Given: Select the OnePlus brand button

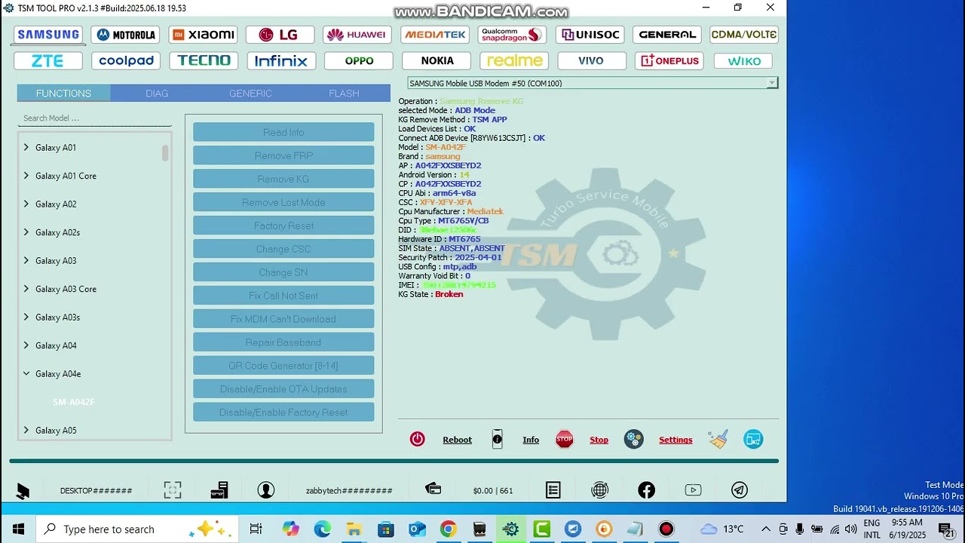Looking at the screenshot, I should pyautogui.click(x=669, y=61).
